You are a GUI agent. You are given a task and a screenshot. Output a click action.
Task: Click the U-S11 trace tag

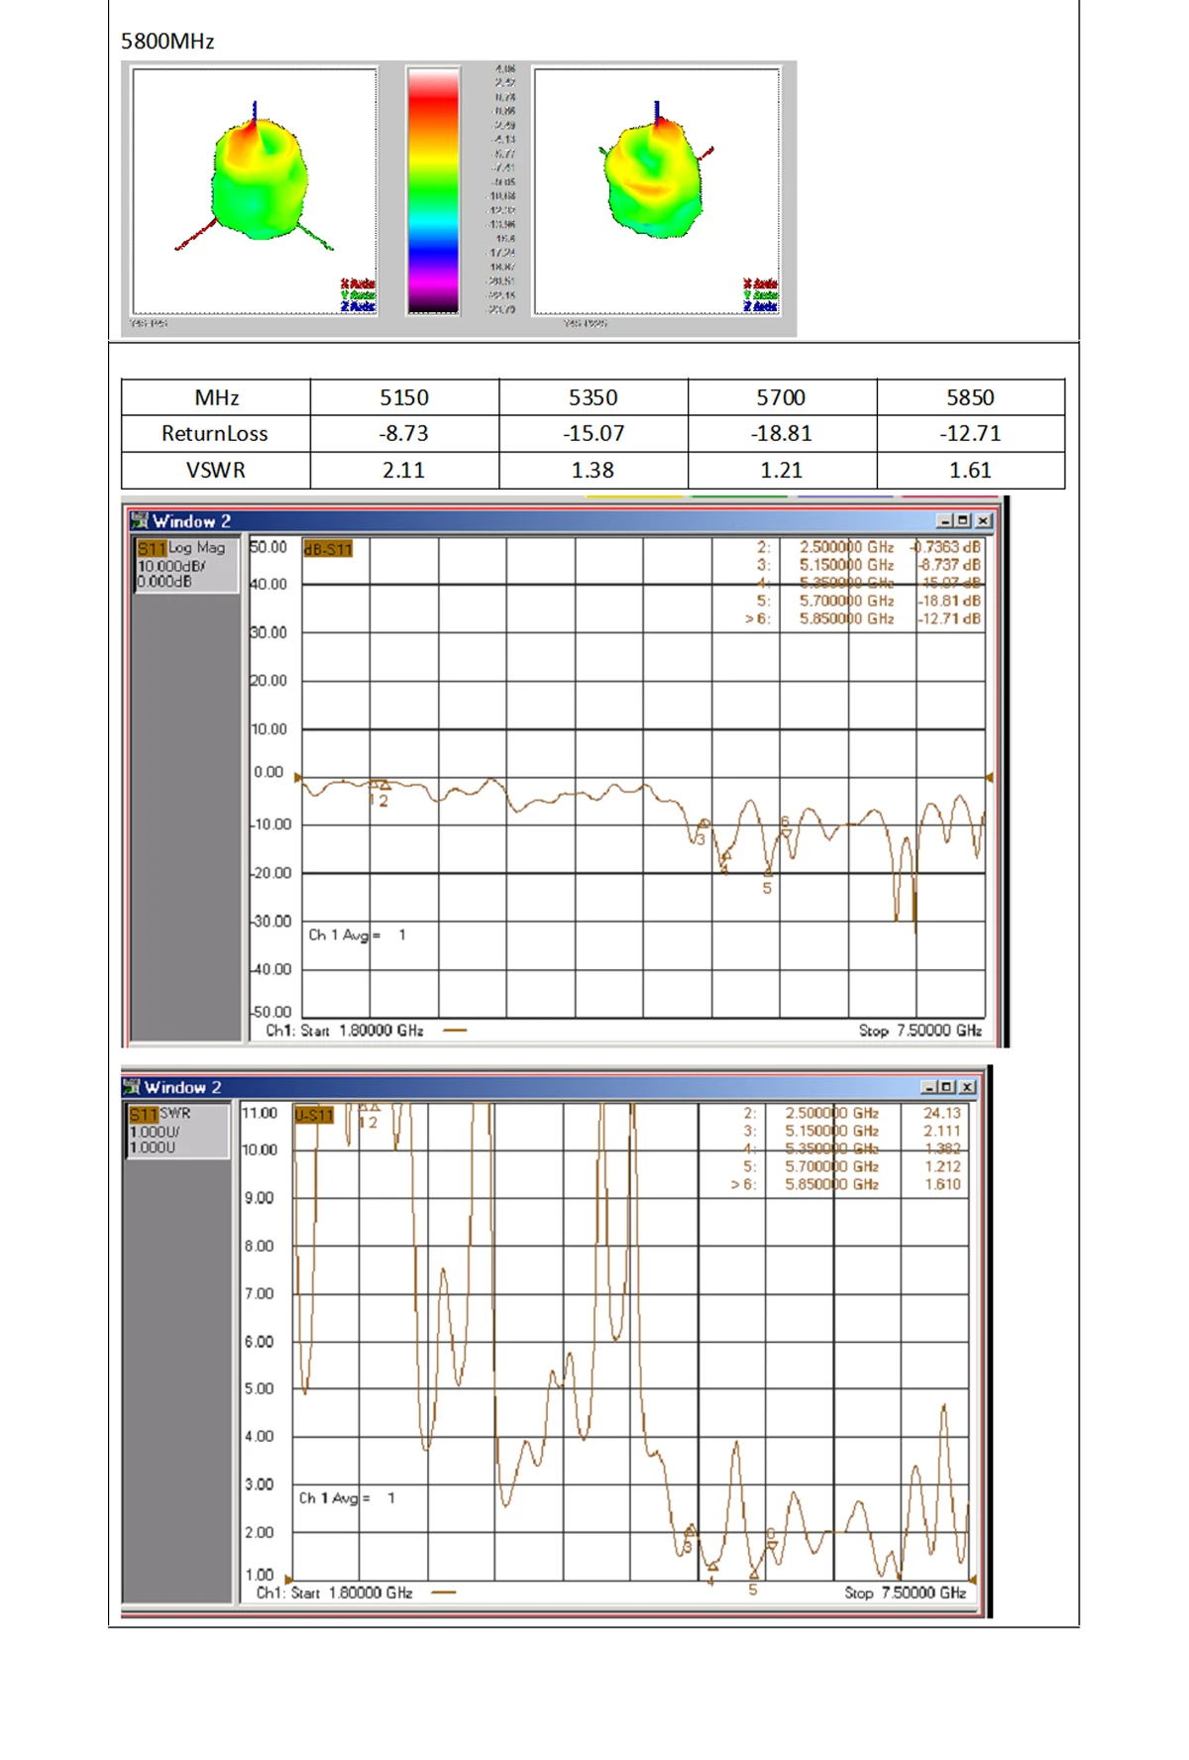coord(314,1116)
